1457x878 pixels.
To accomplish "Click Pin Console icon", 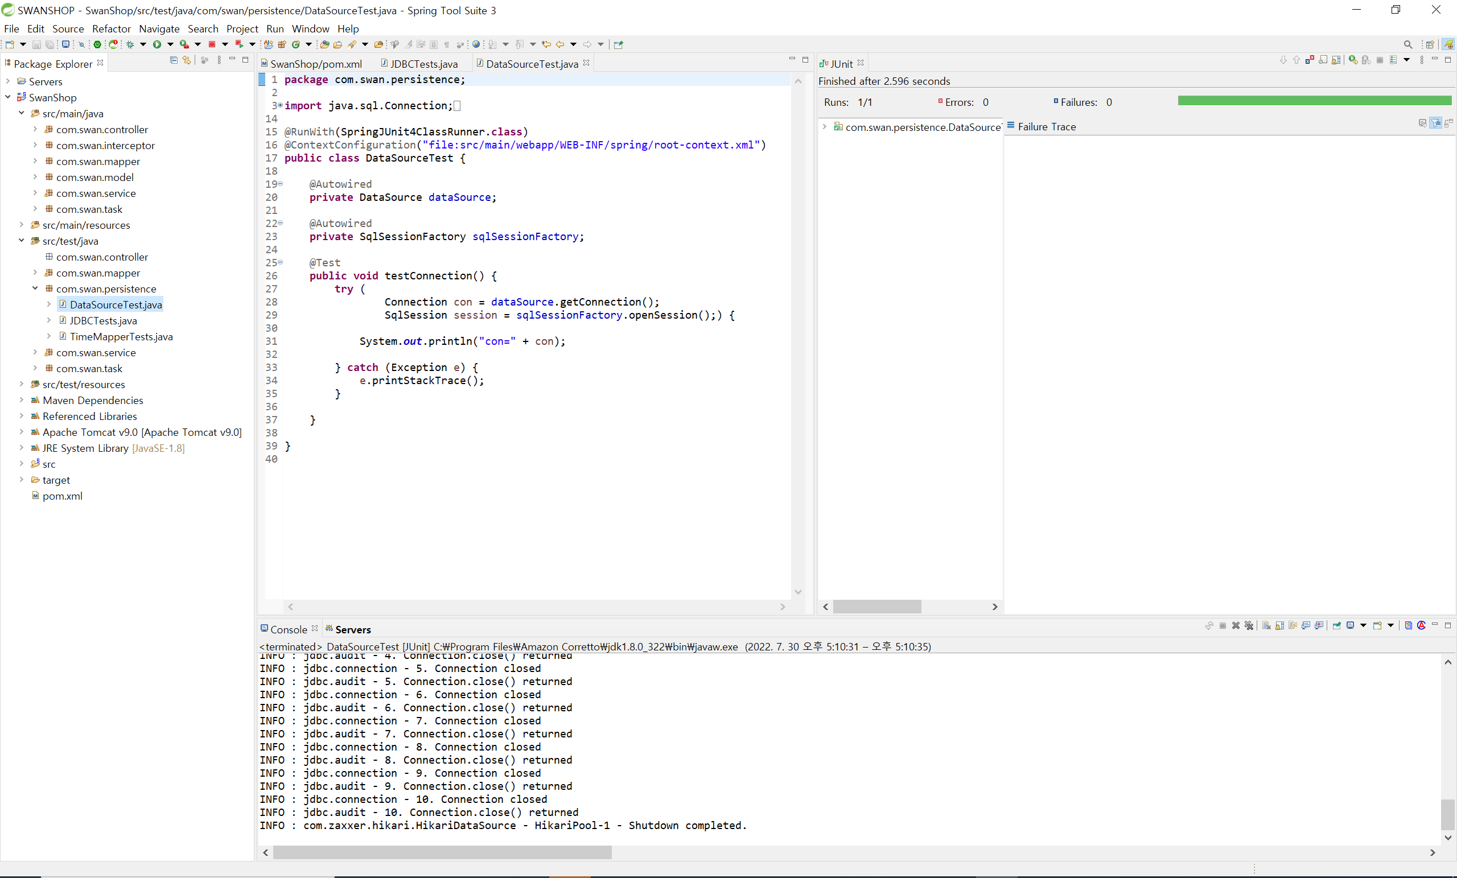I will click(1337, 625).
